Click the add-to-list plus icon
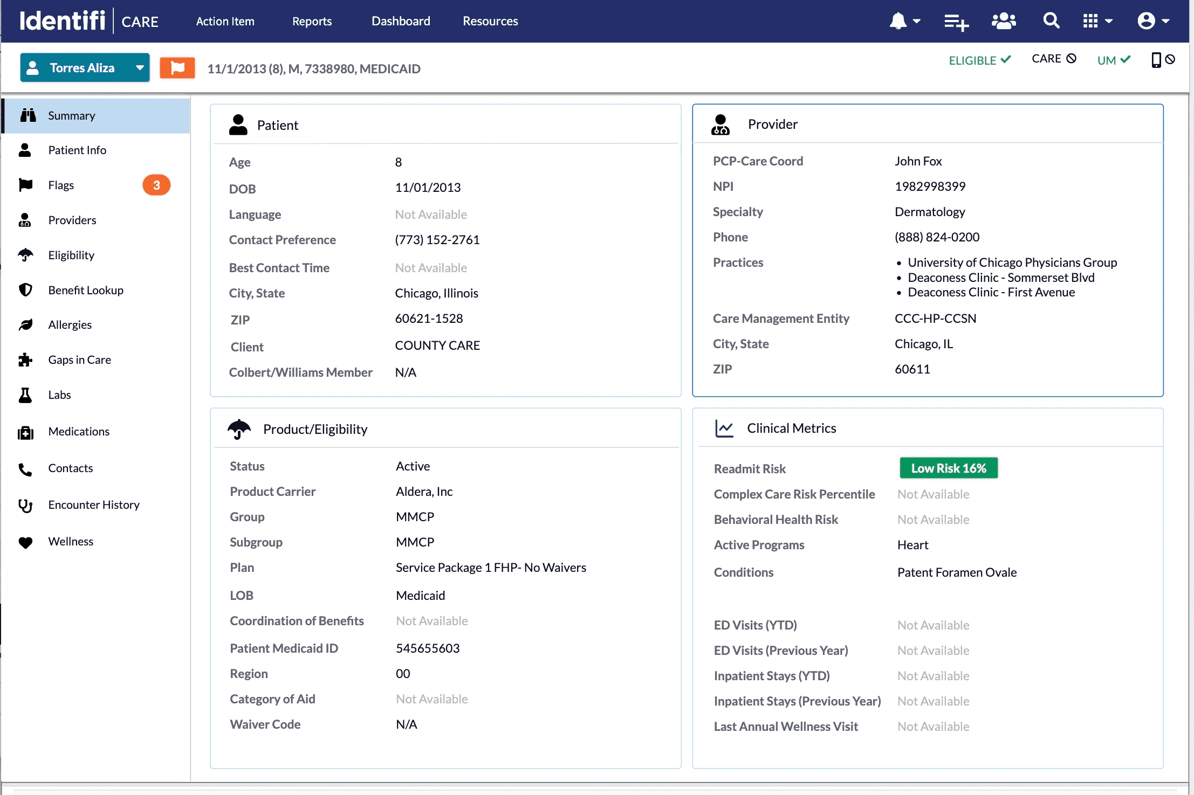This screenshot has width=1194, height=795. click(x=956, y=22)
